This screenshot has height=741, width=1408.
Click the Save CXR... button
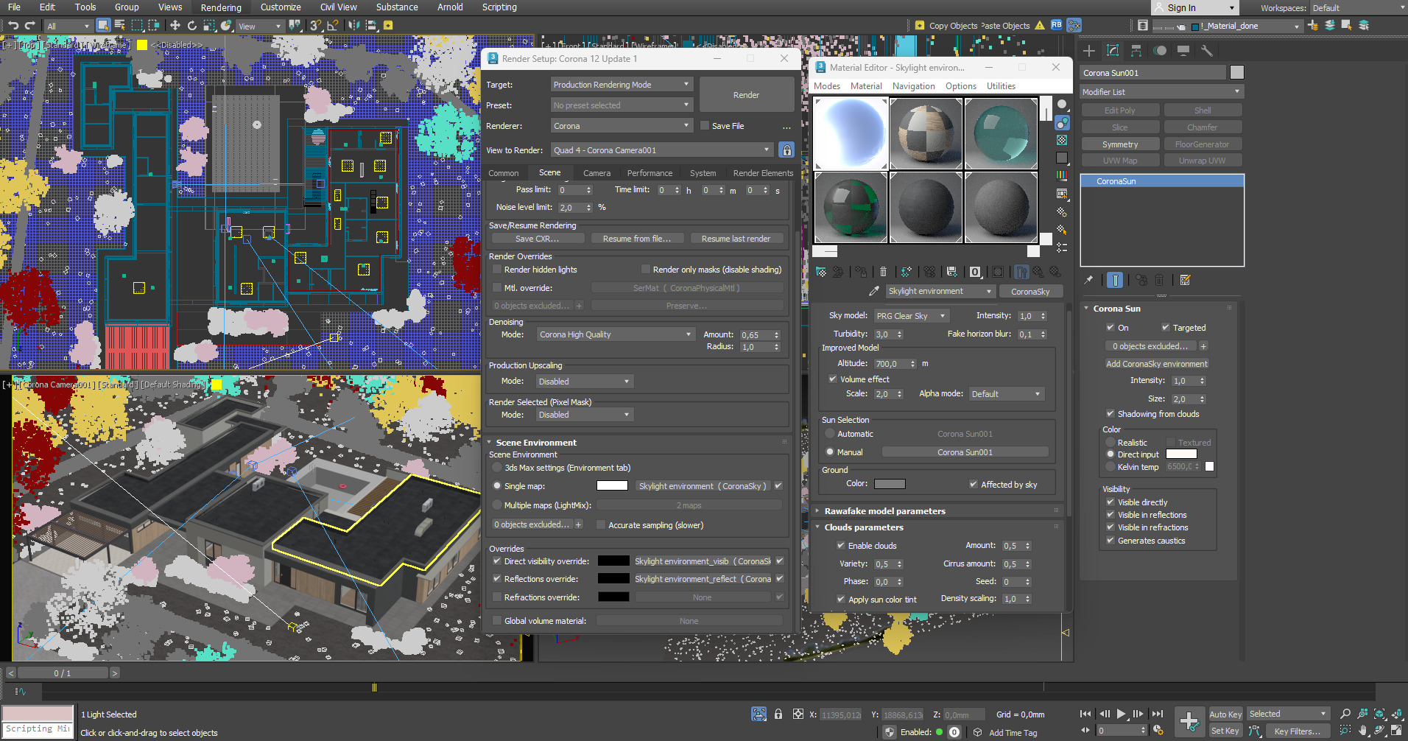pos(538,239)
